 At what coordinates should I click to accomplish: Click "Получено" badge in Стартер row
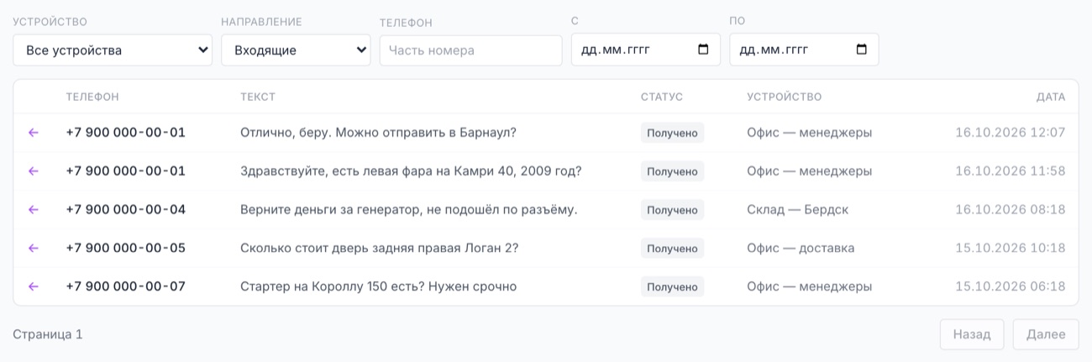coord(672,287)
